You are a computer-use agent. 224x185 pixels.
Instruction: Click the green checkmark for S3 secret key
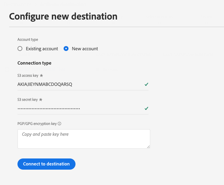pyautogui.click(x=146, y=109)
